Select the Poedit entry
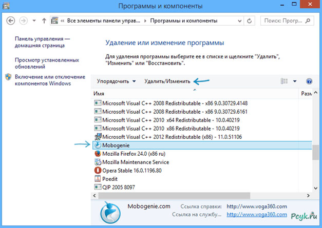The image size is (322, 228). tap(202, 179)
